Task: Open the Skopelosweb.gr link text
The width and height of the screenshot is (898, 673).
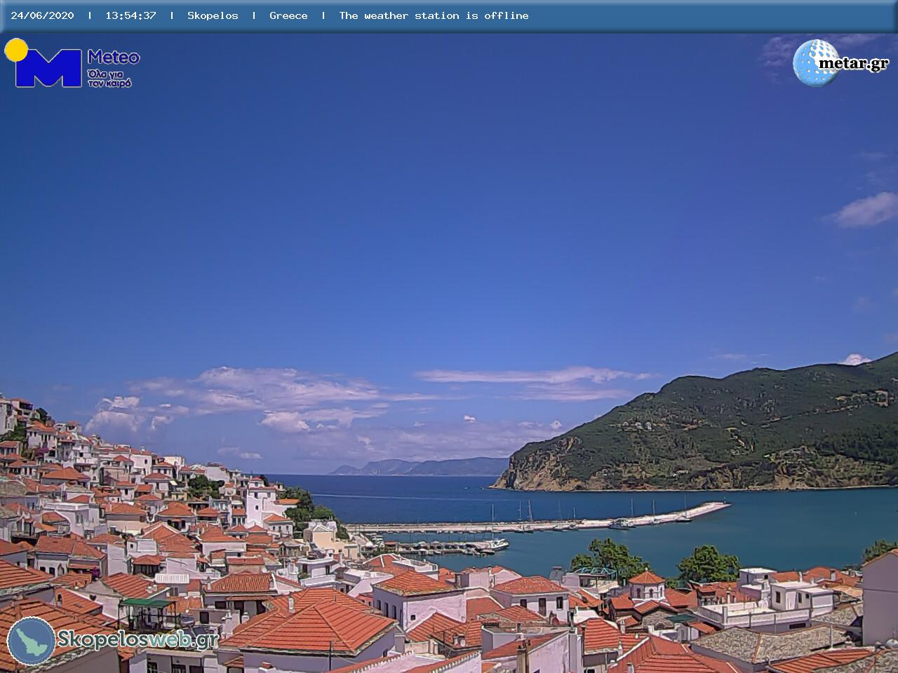Action: coord(138,639)
